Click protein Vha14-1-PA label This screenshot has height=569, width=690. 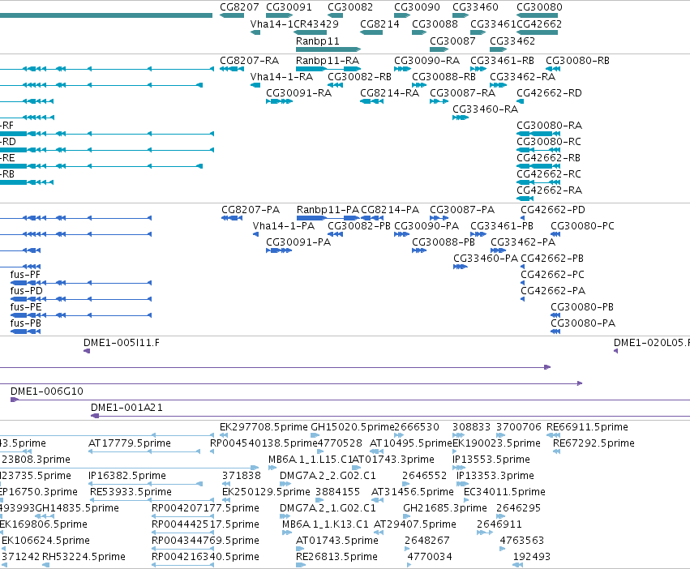tap(284, 226)
